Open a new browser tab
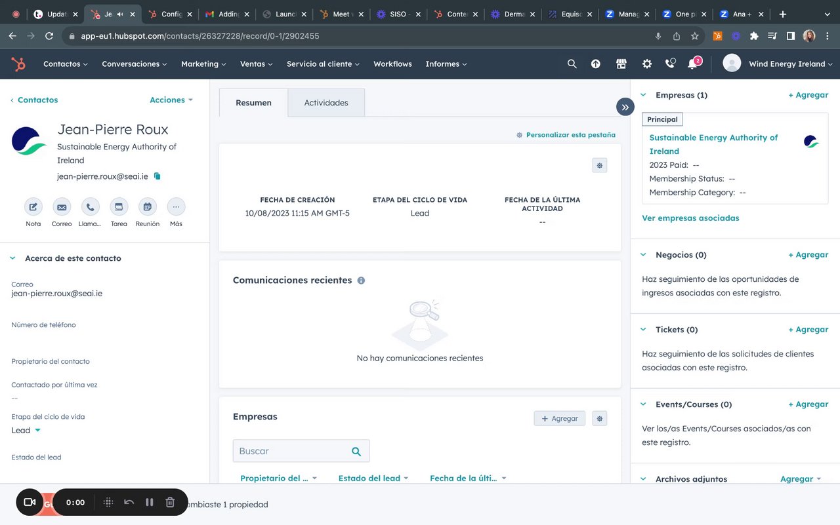 (x=783, y=14)
